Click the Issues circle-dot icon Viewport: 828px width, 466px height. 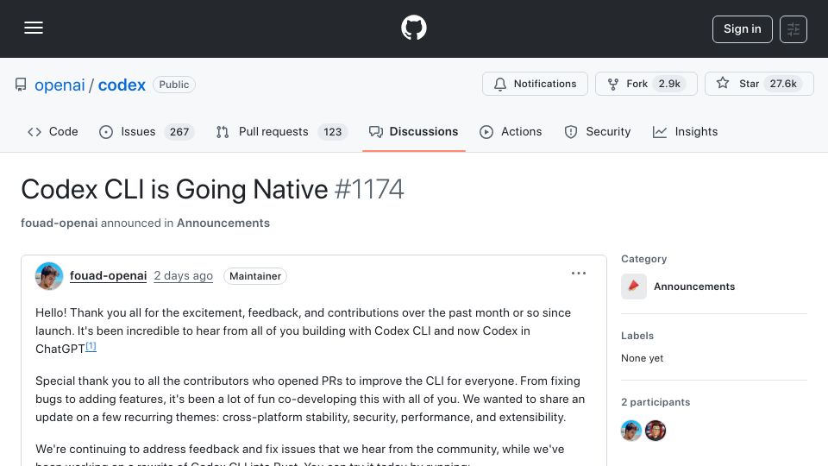click(105, 132)
